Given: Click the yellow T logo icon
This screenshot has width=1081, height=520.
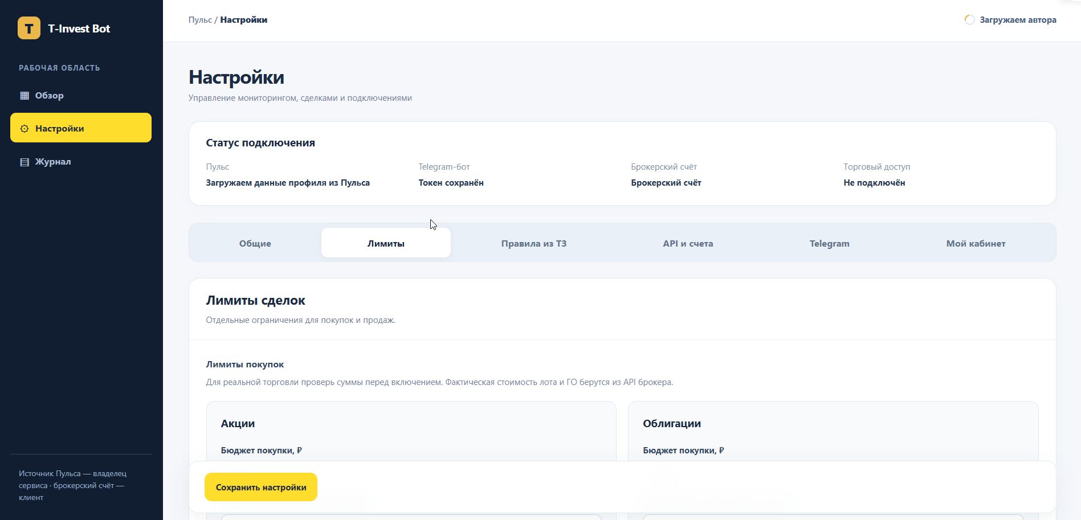Looking at the screenshot, I should [29, 28].
